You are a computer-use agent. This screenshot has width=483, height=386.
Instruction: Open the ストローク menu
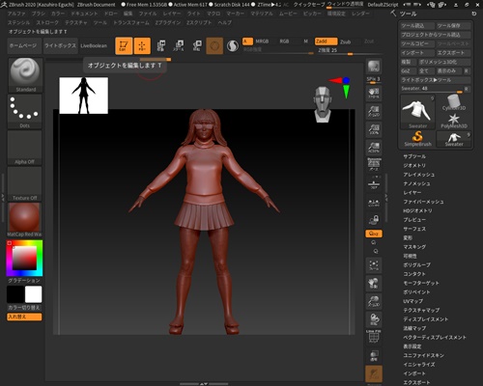pos(47,23)
